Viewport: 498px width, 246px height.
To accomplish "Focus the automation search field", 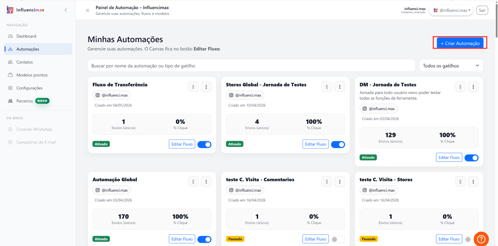I will tap(251, 66).
